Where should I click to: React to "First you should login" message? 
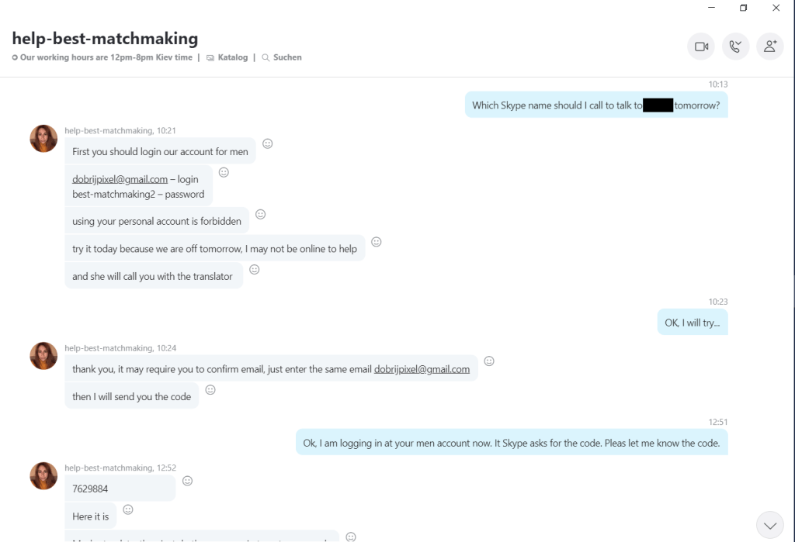268,143
